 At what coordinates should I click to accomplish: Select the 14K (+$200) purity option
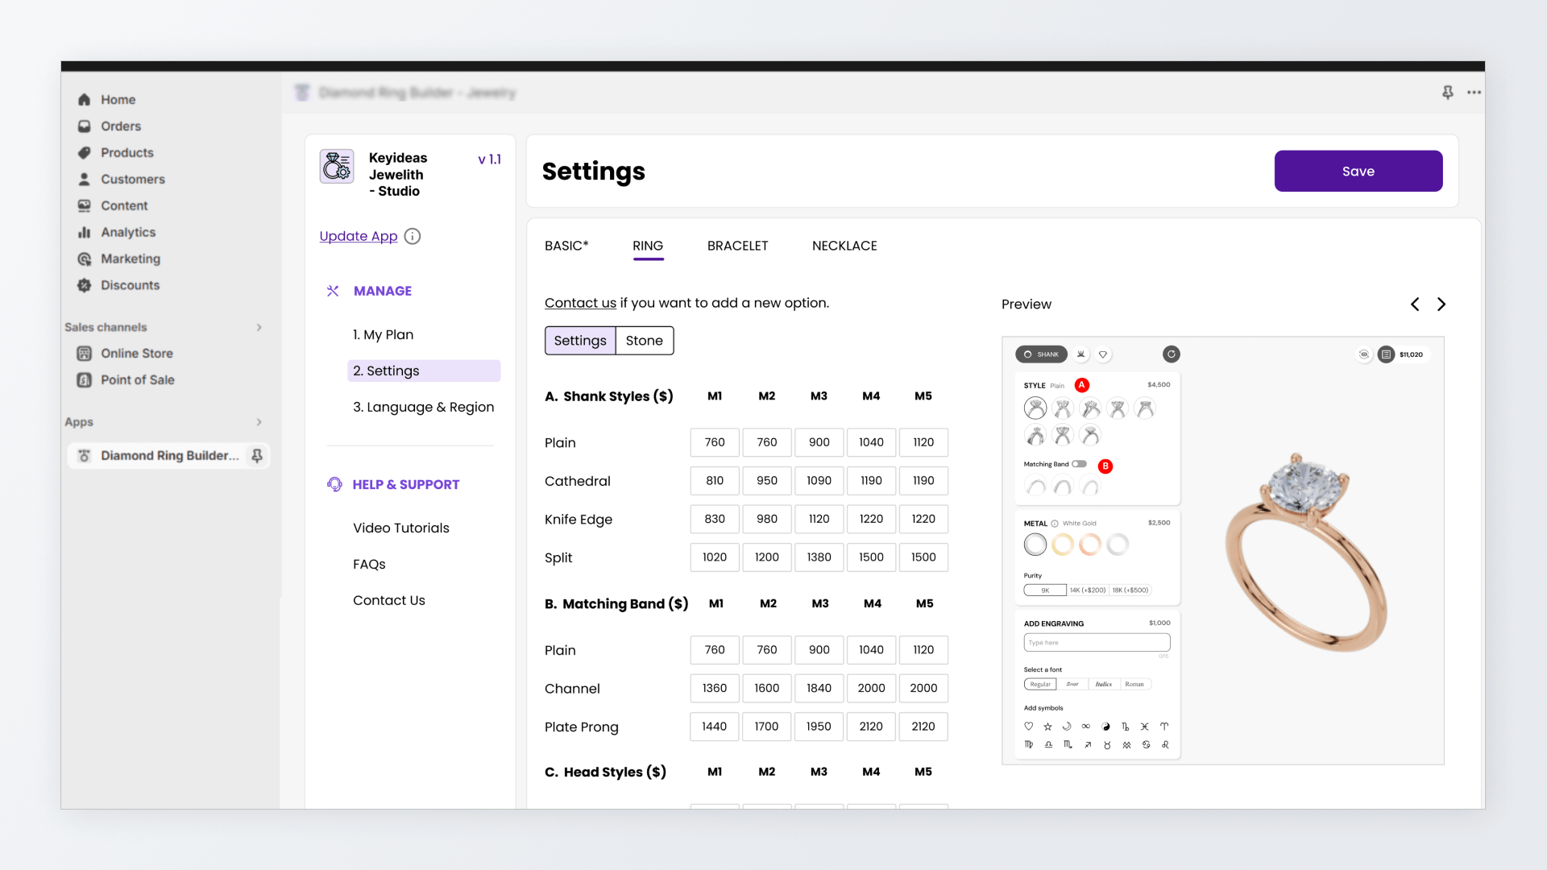coord(1088,590)
